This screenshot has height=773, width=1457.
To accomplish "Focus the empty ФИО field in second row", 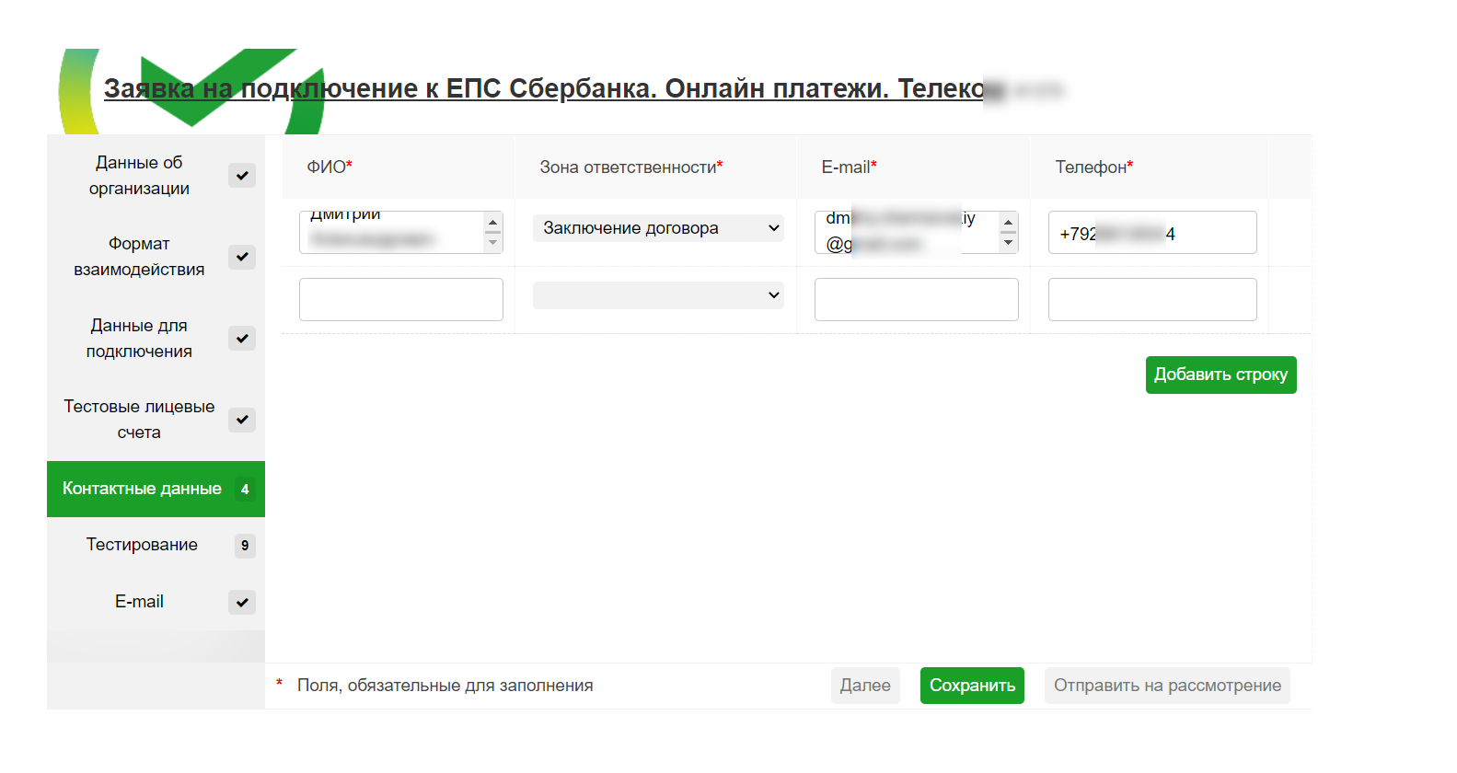I will click(x=401, y=300).
